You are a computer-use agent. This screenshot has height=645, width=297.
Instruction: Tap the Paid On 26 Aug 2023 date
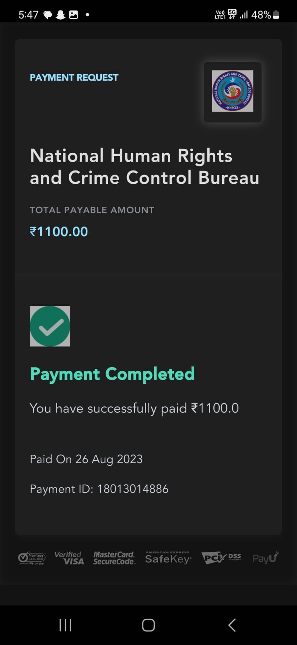pyautogui.click(x=86, y=459)
